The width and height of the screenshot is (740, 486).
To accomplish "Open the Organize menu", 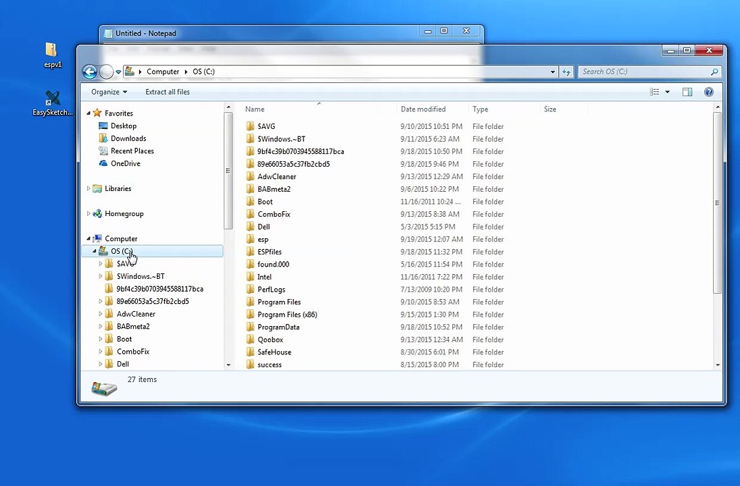I will (109, 92).
